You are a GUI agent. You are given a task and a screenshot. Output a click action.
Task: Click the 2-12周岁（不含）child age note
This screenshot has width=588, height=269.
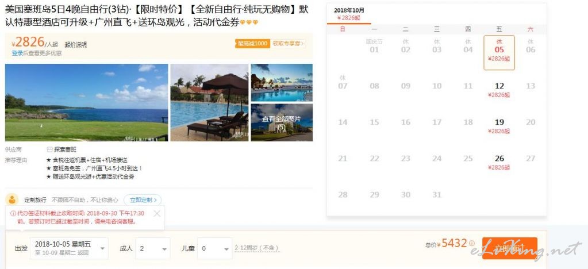257,248
